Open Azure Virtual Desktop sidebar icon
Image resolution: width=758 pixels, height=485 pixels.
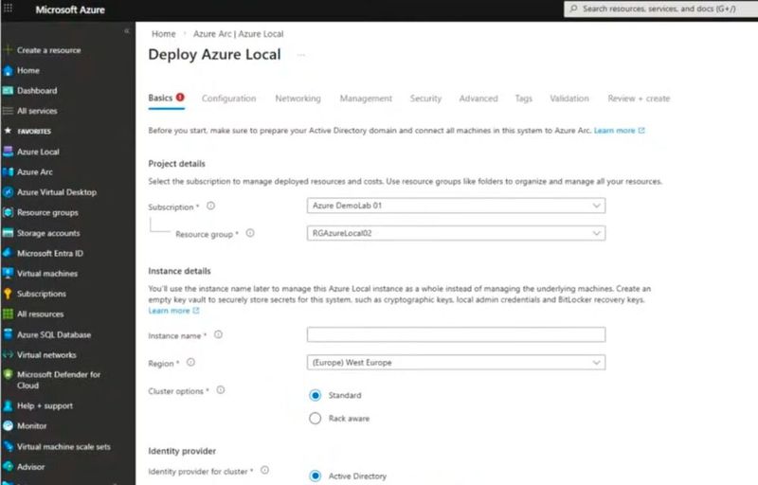click(8, 192)
